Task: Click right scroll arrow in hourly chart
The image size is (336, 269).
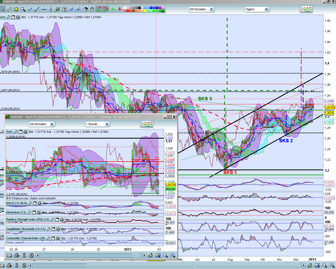Action: [x=144, y=255]
